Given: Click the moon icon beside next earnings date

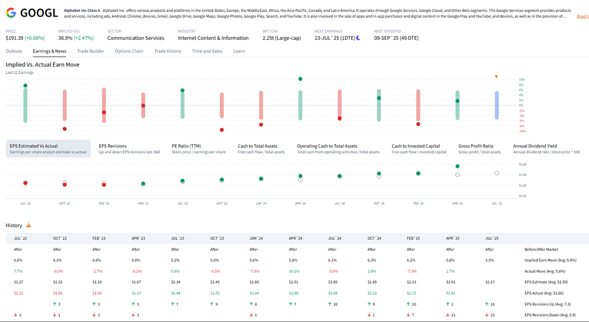Looking at the screenshot, I should (358, 38).
